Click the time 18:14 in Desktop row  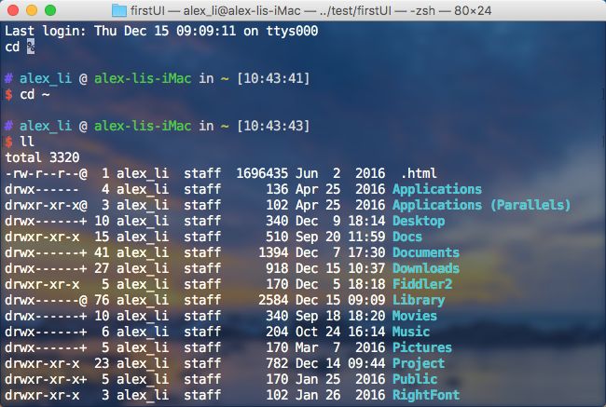[x=366, y=221]
